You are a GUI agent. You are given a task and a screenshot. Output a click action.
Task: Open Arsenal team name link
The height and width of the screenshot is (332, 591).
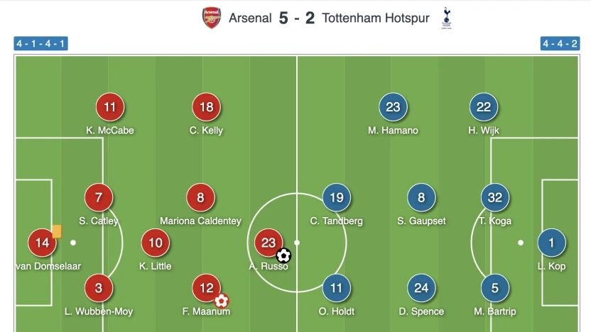(x=250, y=18)
